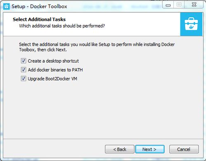
Task: Click the Docker Toolbox title bar icon
Action: (x=7, y=6)
